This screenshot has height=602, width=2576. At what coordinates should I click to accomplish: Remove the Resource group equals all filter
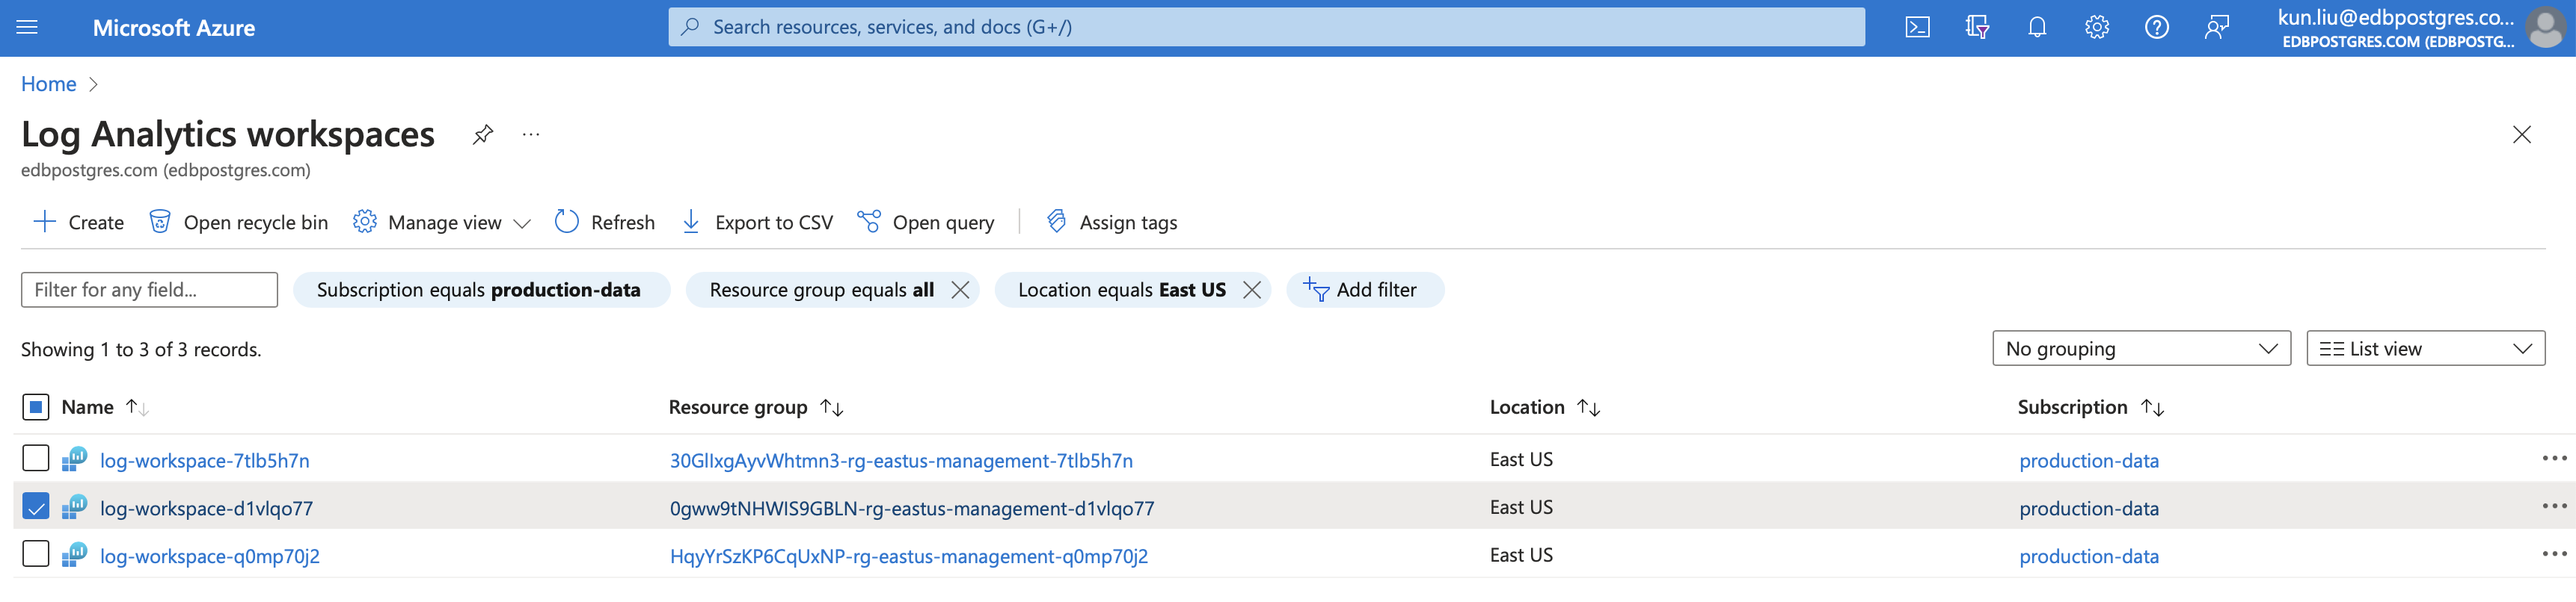[x=960, y=290]
